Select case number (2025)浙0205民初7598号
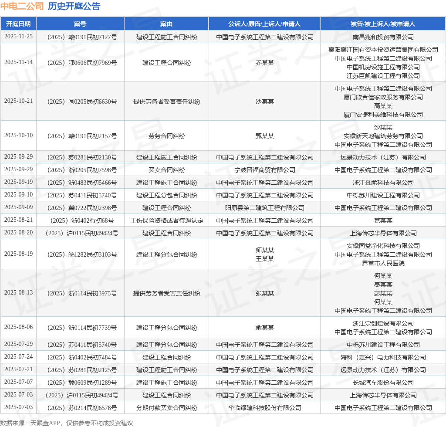446x427 pixels. (82, 170)
